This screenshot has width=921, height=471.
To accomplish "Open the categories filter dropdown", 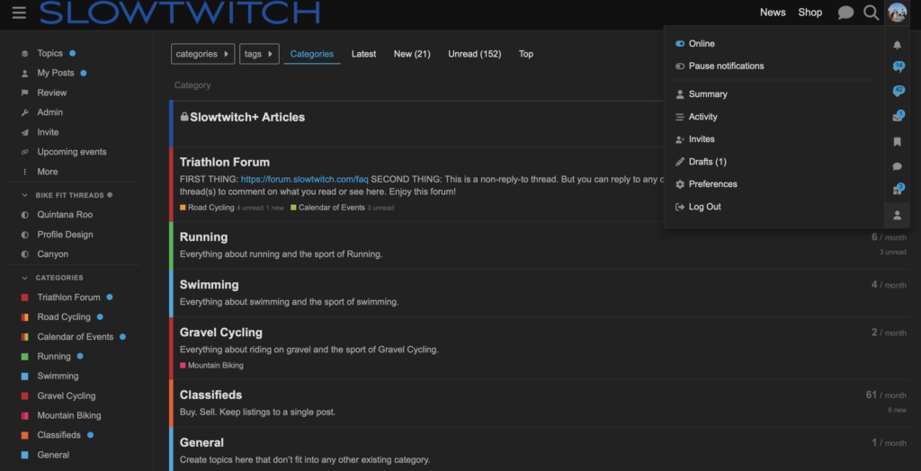I will (x=202, y=54).
